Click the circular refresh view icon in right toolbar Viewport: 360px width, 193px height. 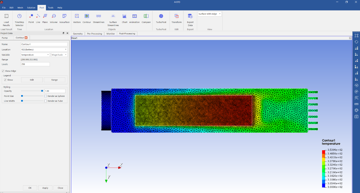(356, 42)
